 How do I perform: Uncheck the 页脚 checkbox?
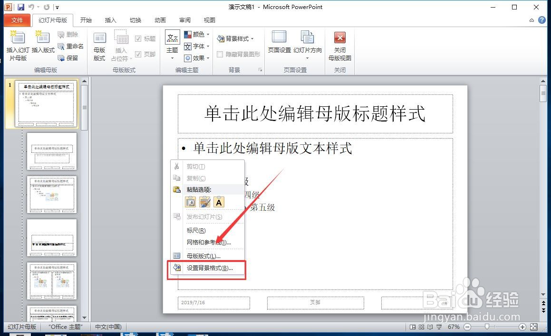click(137, 54)
